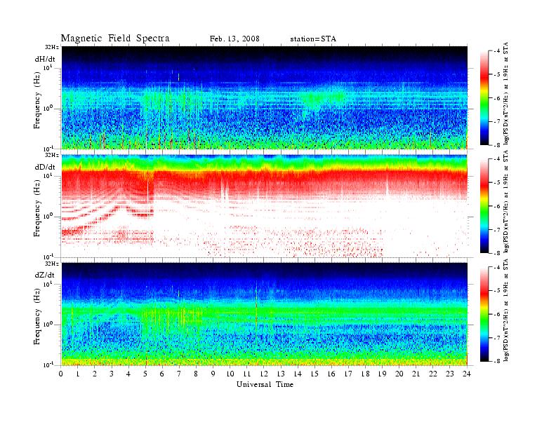Click the dZ/dt spectrogram plot area
Screen dimensions: 556x429
pos(264,314)
